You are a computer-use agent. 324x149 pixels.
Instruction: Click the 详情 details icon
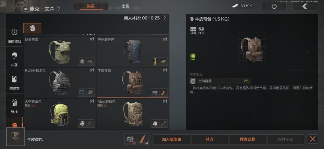193,31
